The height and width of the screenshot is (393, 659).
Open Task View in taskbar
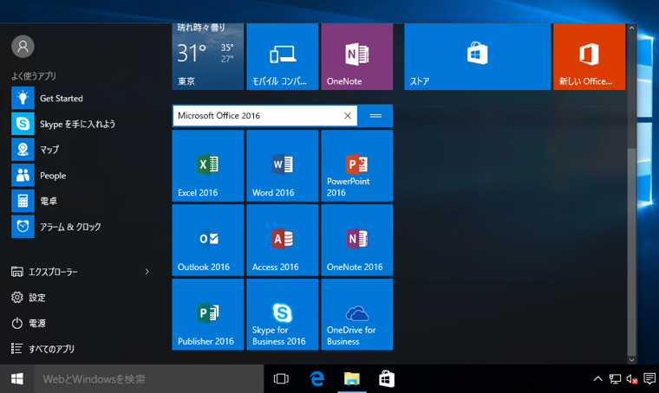click(x=281, y=379)
